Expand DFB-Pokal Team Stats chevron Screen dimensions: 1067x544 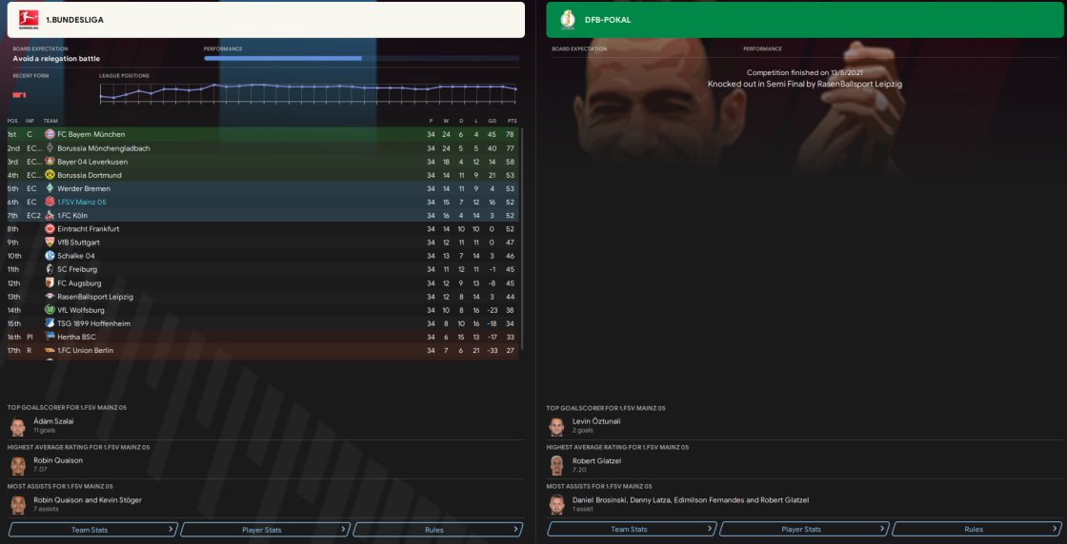tap(711, 529)
